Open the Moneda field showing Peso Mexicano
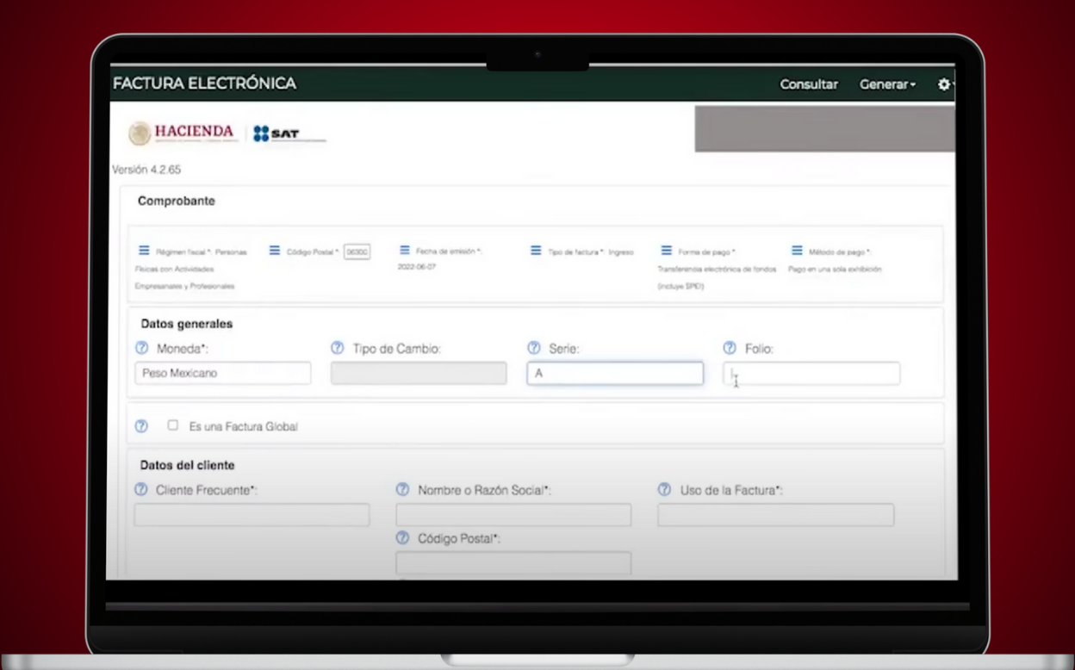This screenshot has height=670, width=1075. pos(222,374)
